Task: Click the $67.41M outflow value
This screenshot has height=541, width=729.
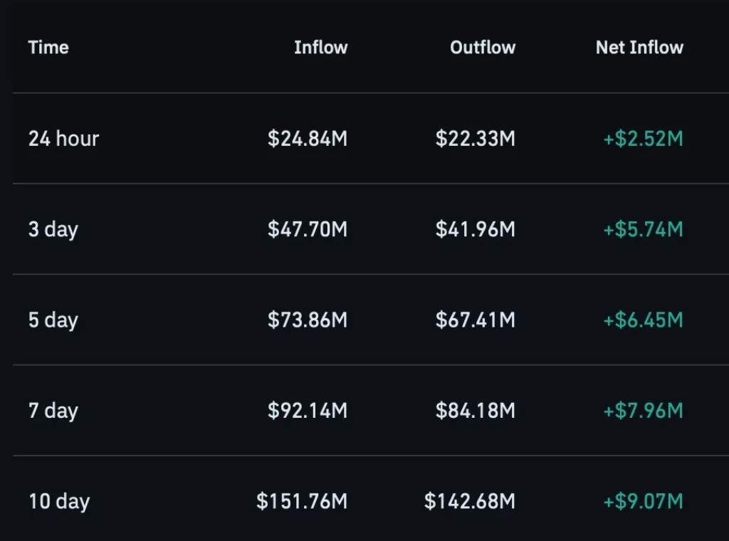Action: (475, 320)
